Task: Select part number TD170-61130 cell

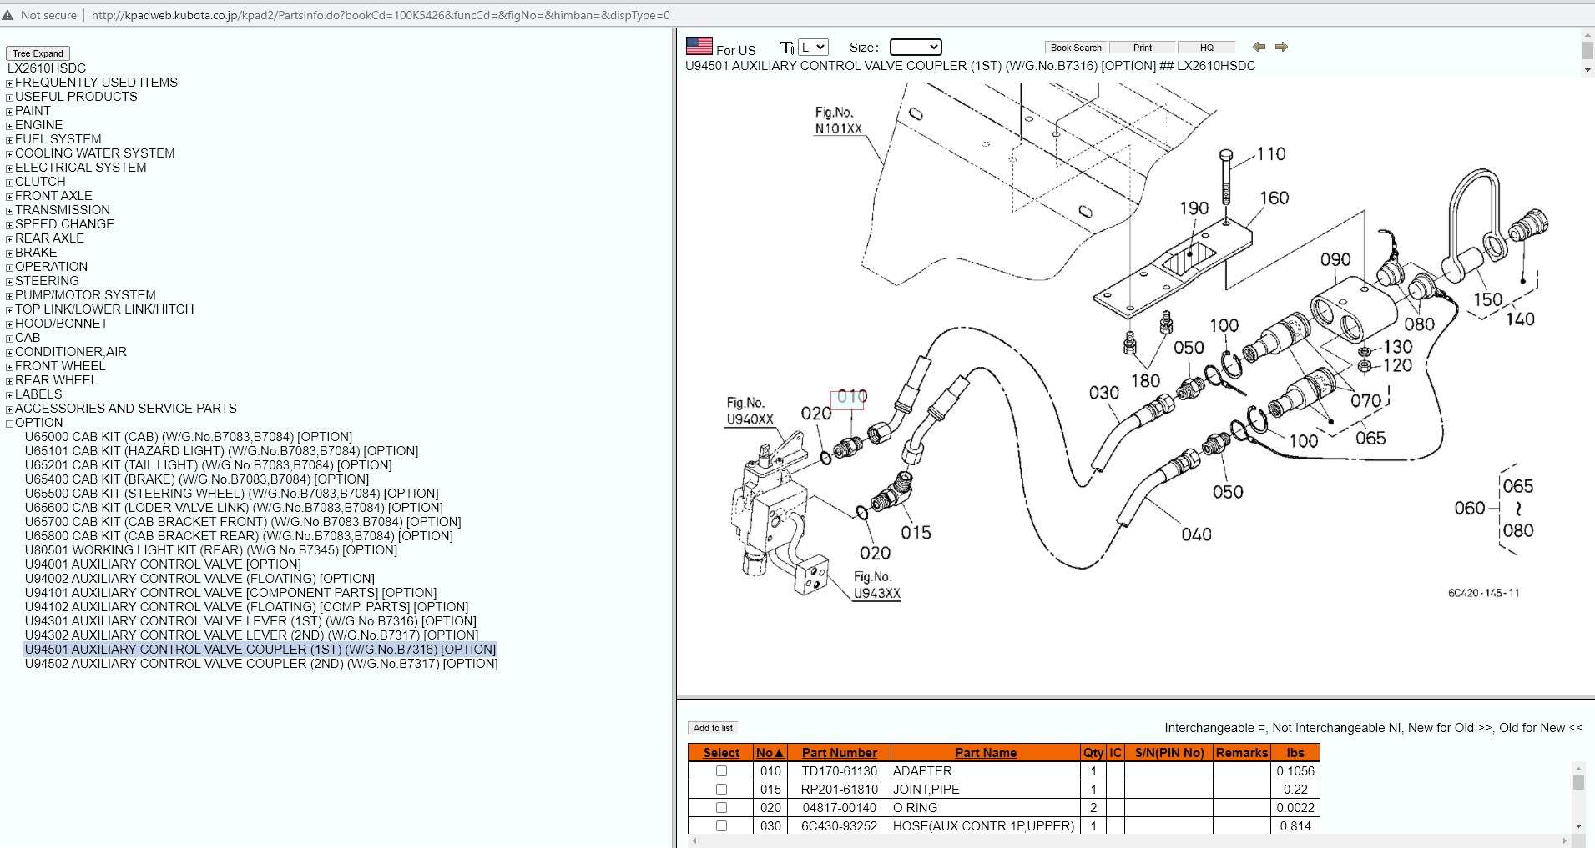Action: [x=839, y=771]
